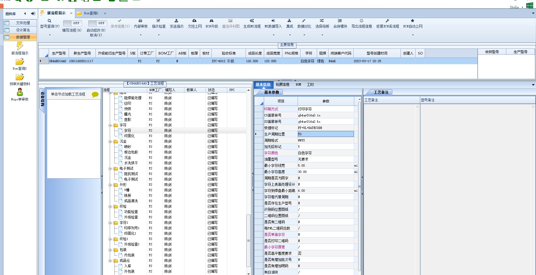536x275 pixels.
Task: Sort by 生产型号 column header
Action: tap(59, 53)
